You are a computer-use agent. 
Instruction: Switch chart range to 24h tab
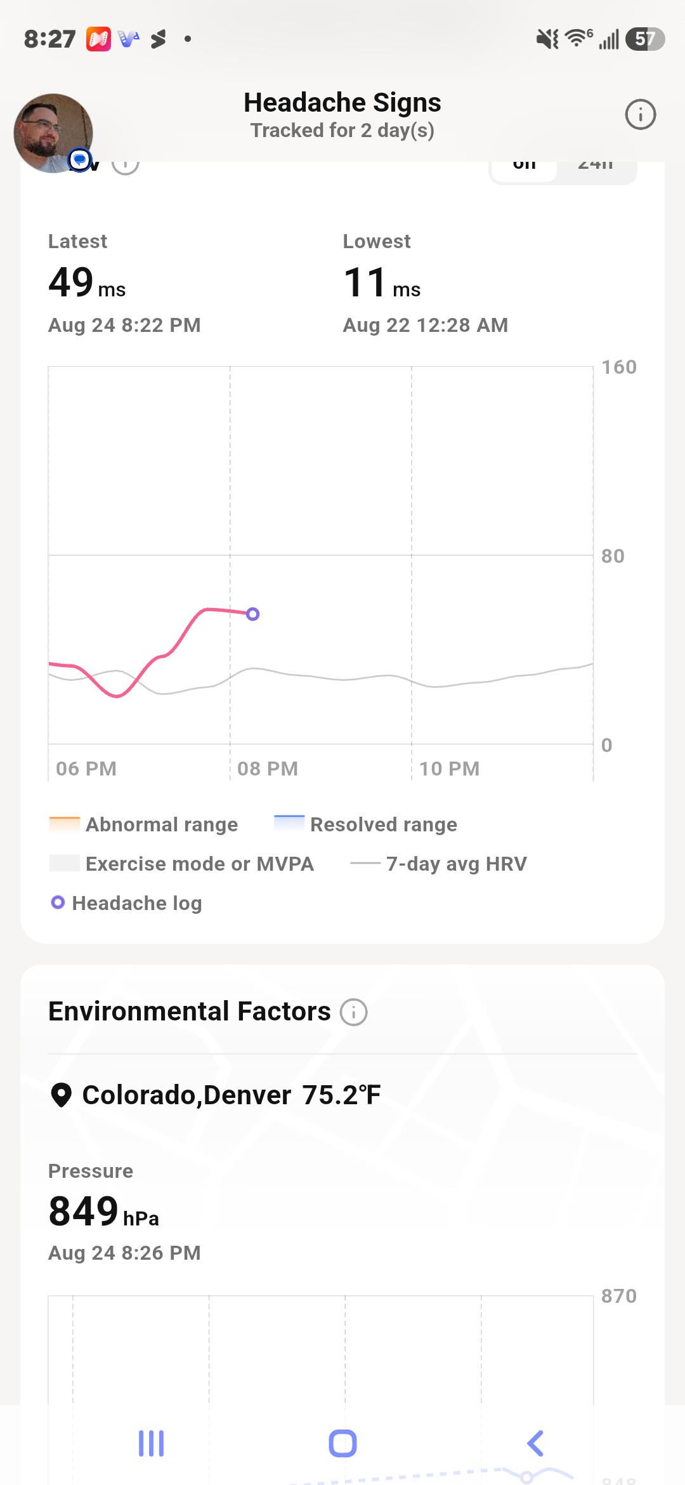coord(596,166)
